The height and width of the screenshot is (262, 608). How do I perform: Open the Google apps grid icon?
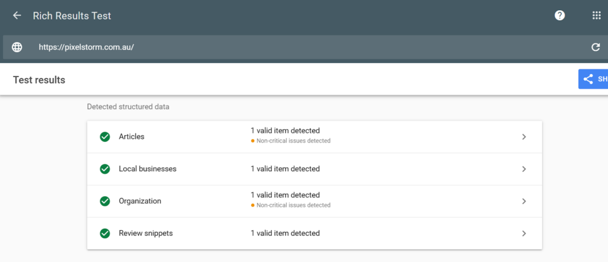point(596,15)
